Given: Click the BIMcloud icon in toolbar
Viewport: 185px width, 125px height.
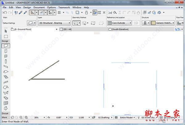Looking at the screenshot, I should click(154, 13).
